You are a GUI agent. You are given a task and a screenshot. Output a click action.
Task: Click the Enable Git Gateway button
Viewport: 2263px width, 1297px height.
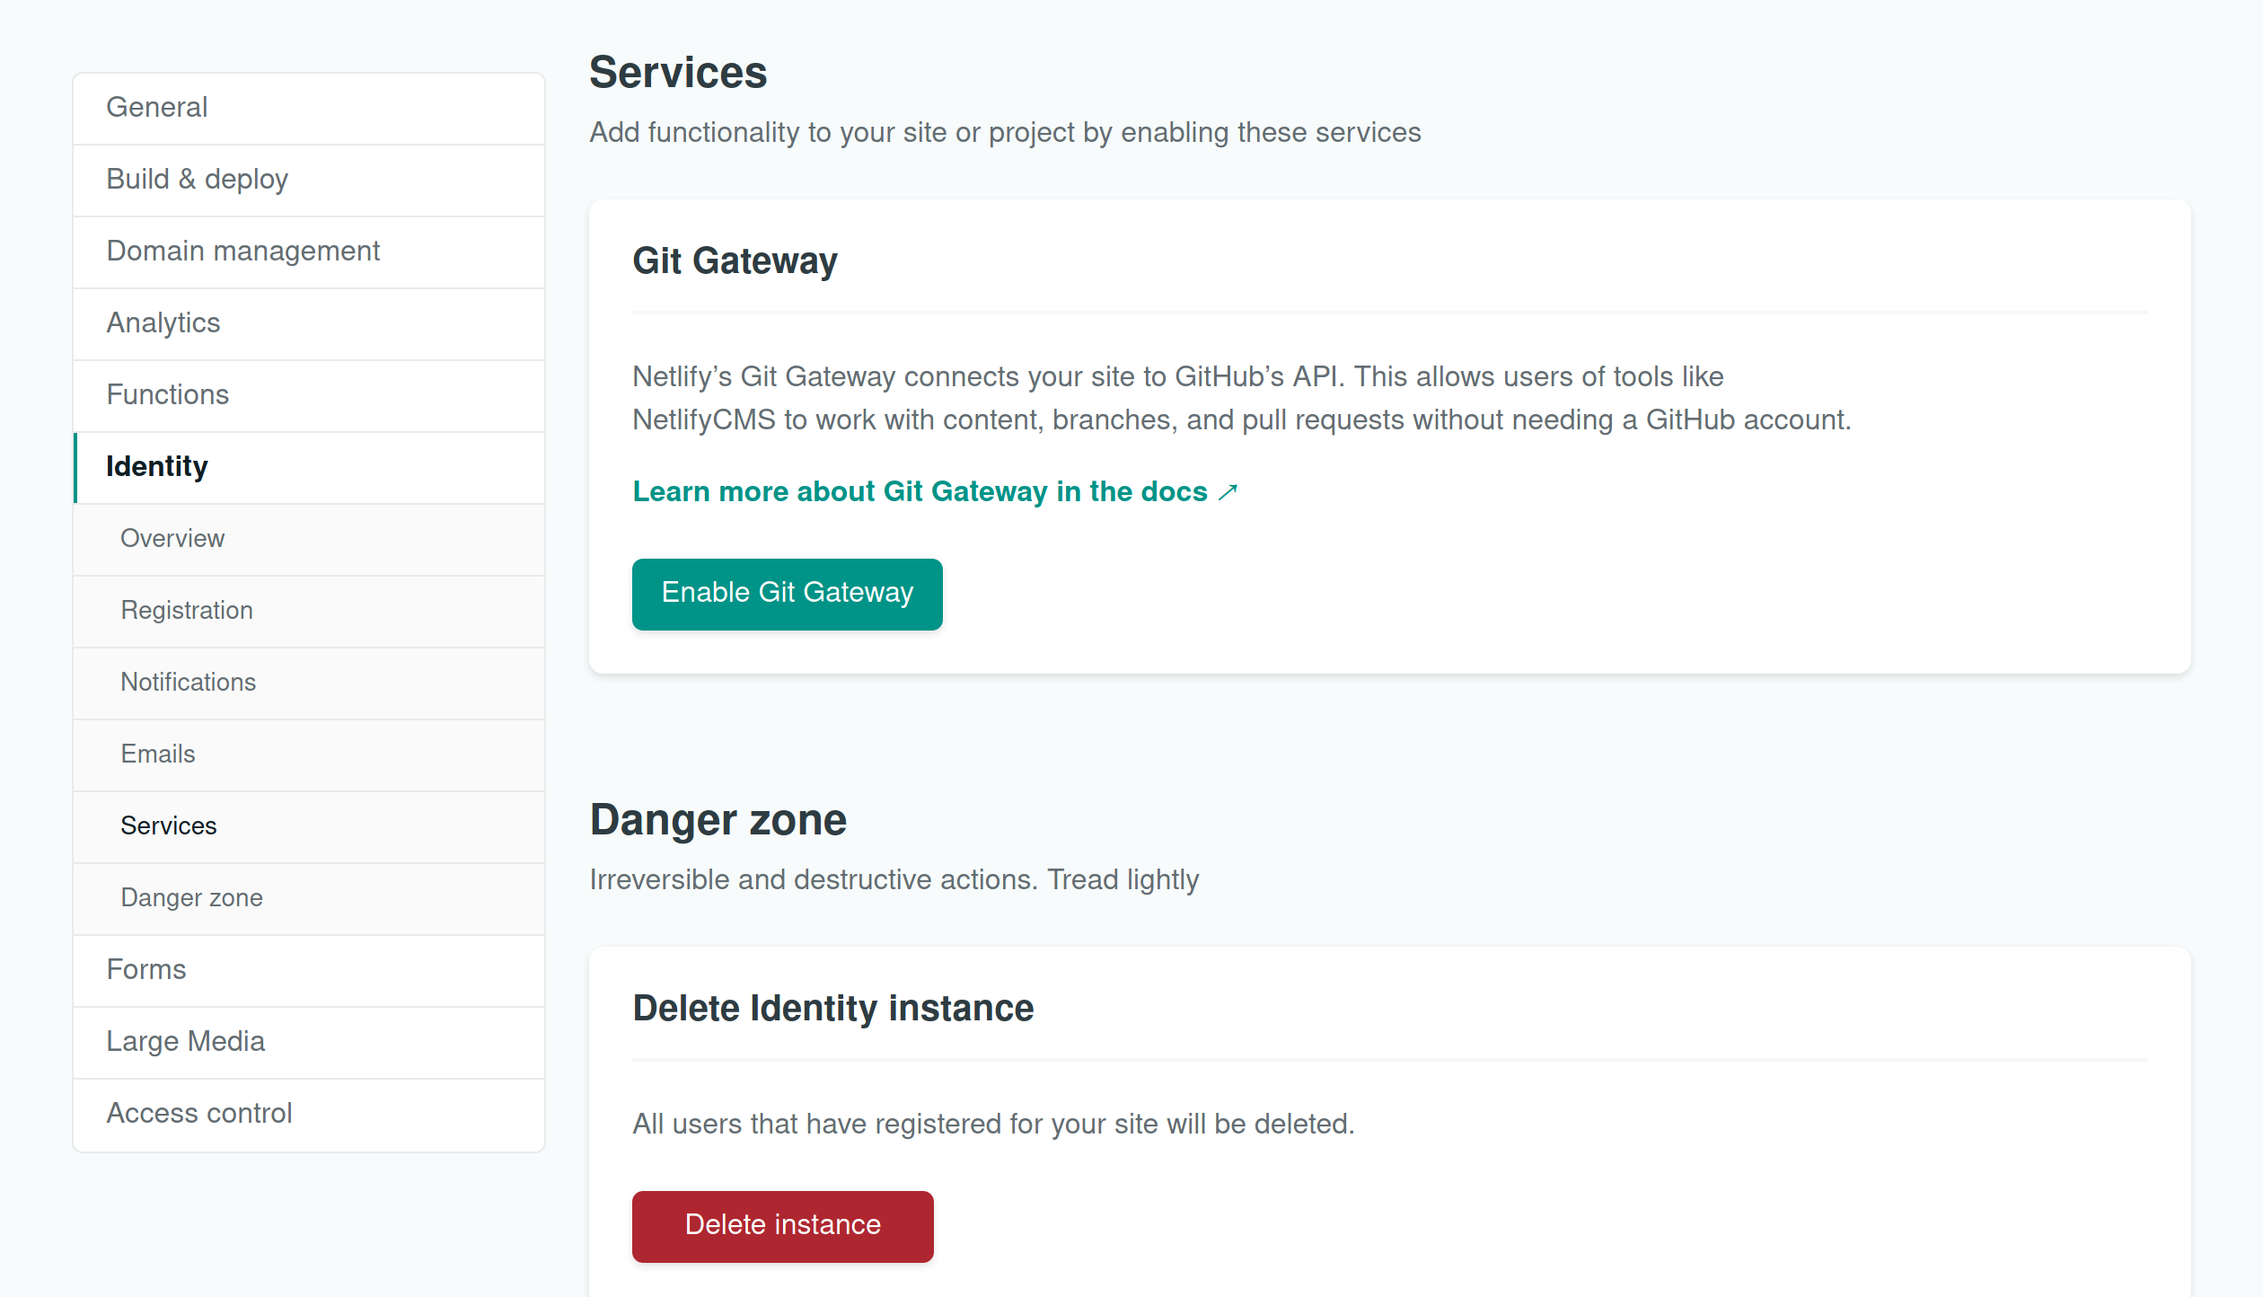pyautogui.click(x=787, y=594)
